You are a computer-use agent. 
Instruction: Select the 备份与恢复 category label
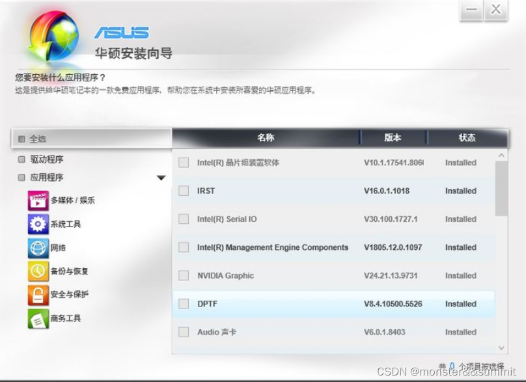coord(70,271)
